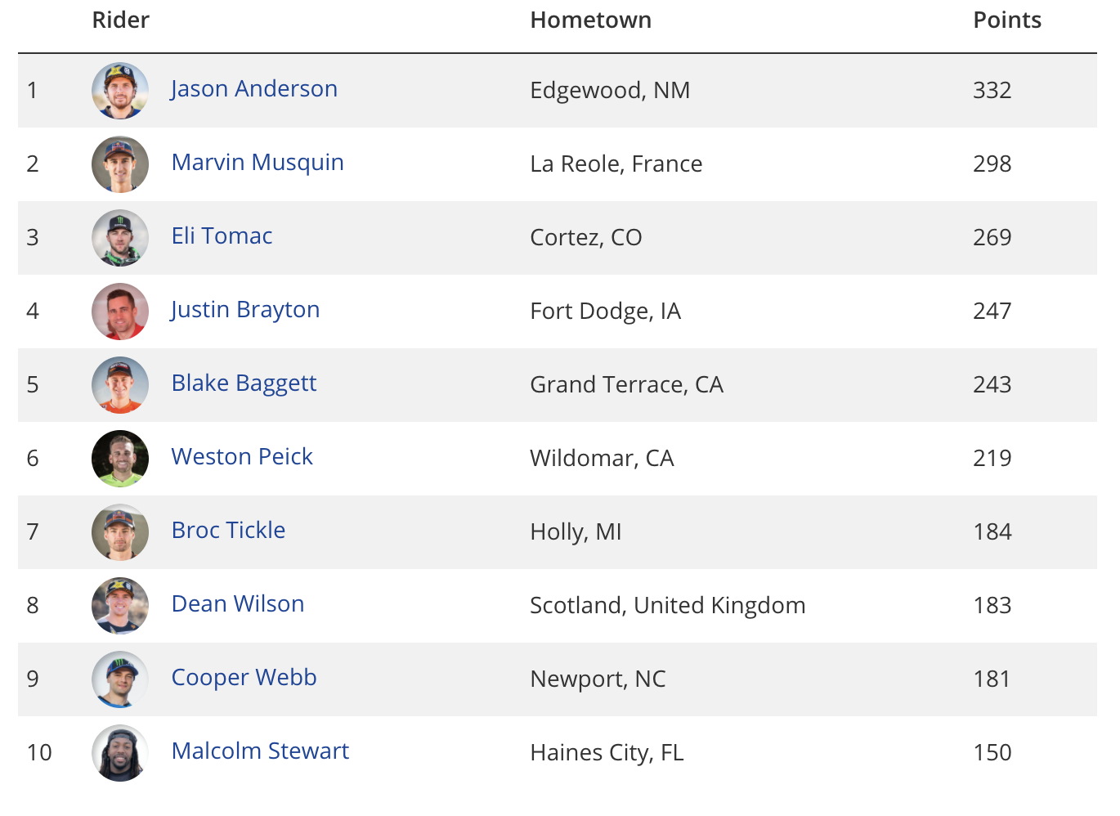Open Broc Tickle's rider page
1120x816 pixels.
click(x=228, y=531)
